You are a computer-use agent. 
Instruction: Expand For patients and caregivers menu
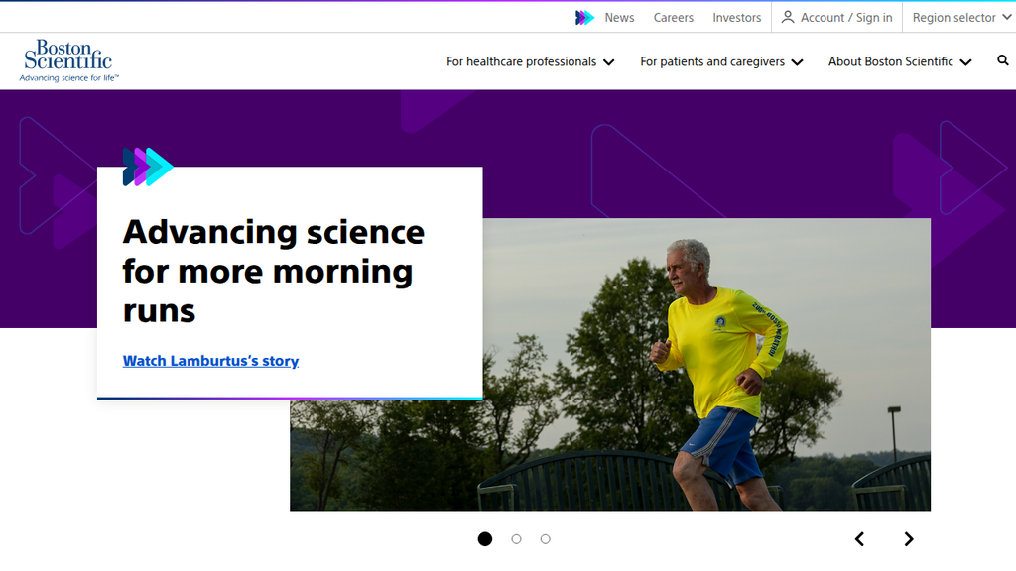pos(721,61)
